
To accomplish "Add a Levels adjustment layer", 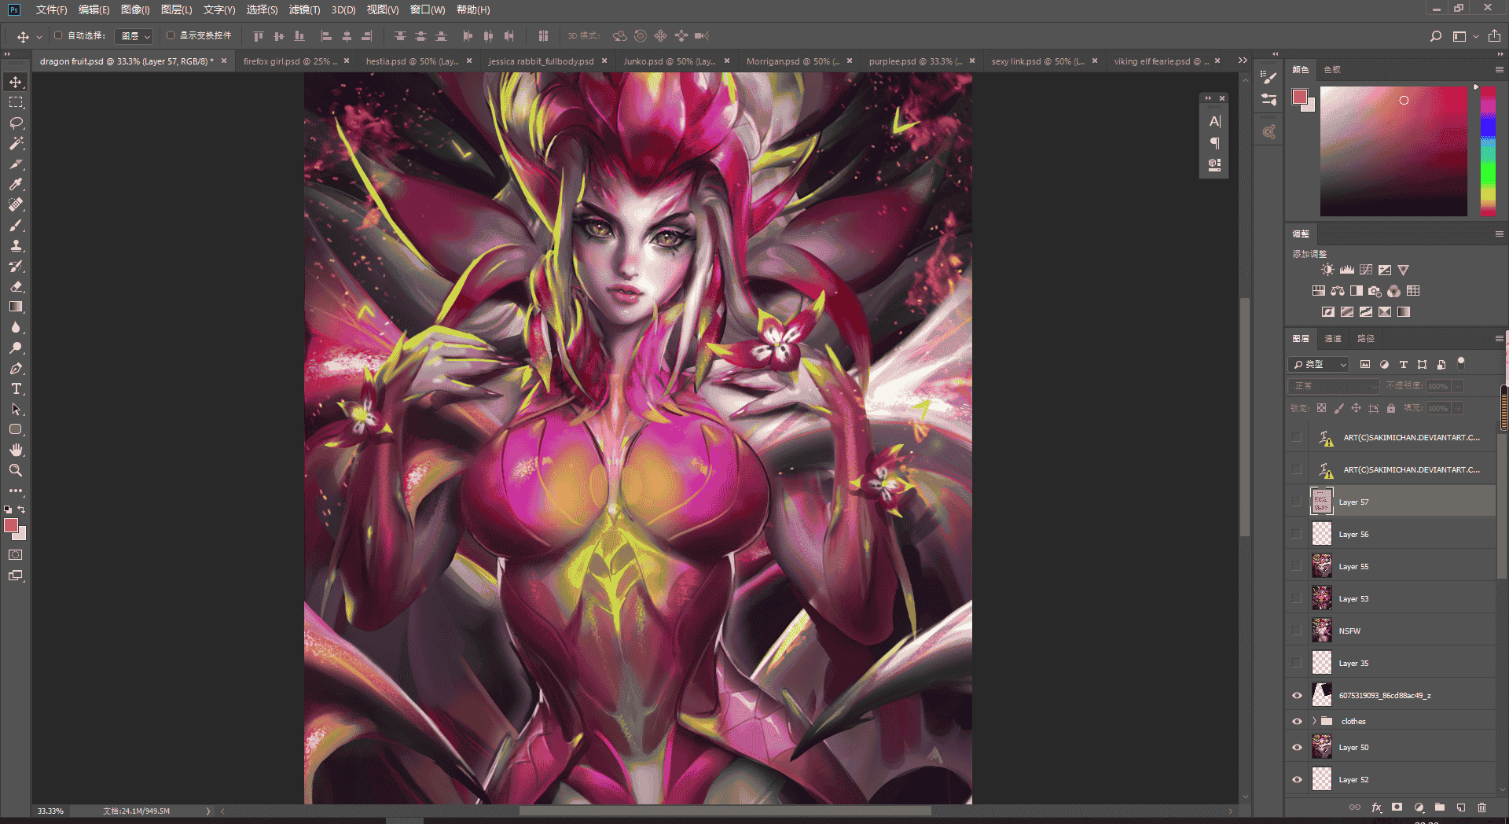I will (x=1347, y=270).
